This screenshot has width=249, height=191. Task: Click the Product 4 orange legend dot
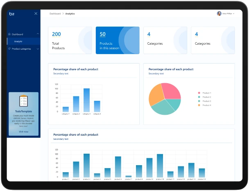(199, 105)
